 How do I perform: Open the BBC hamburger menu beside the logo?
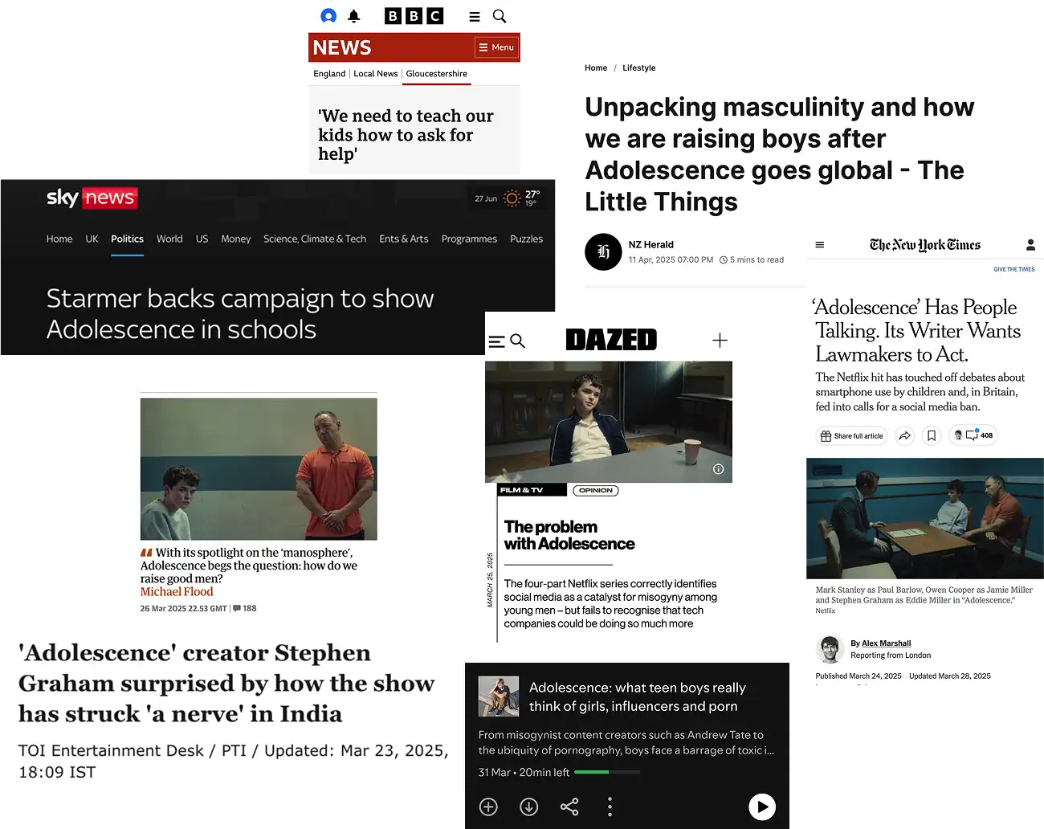pyautogui.click(x=475, y=16)
